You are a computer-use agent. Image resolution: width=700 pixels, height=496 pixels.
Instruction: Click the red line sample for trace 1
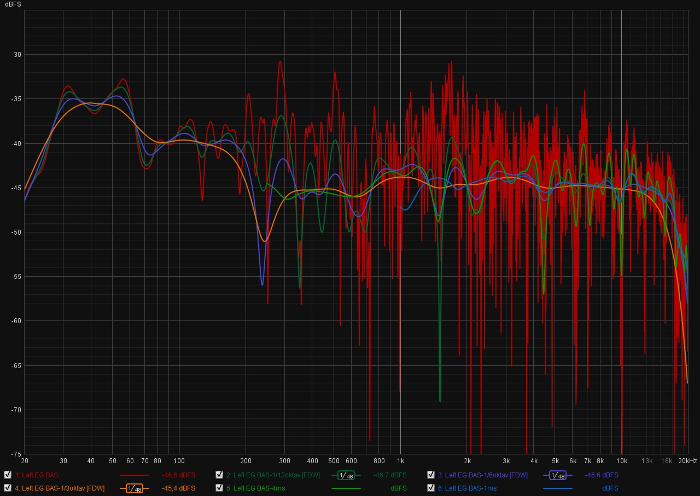(134, 475)
